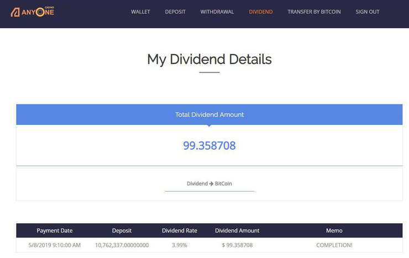
Task: Click the Anyone Casino logo
Action: coord(33,12)
